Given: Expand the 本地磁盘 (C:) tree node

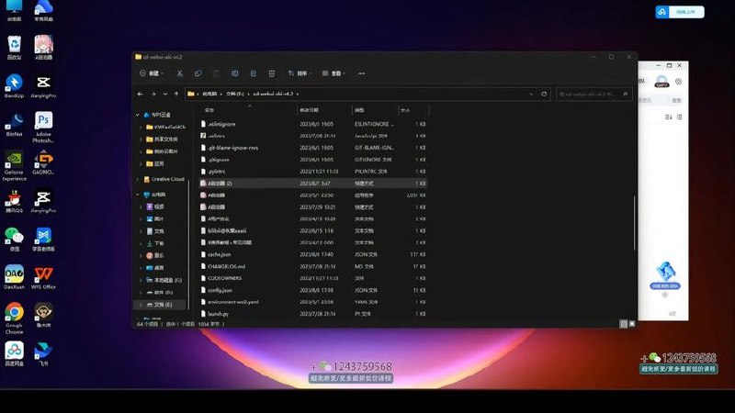Looking at the screenshot, I should pos(141,280).
